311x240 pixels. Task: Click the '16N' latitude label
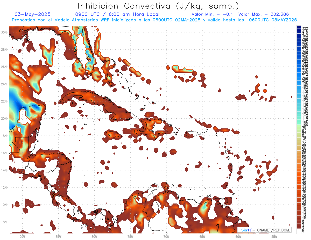click(4, 153)
